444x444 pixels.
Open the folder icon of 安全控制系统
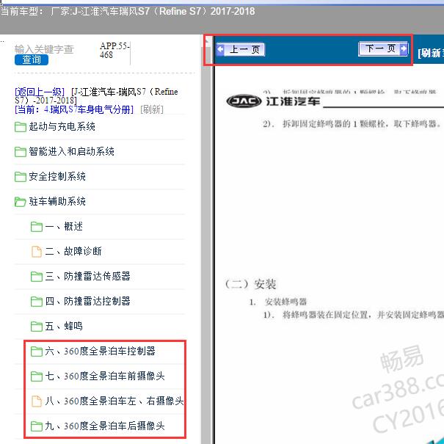[x=21, y=177]
